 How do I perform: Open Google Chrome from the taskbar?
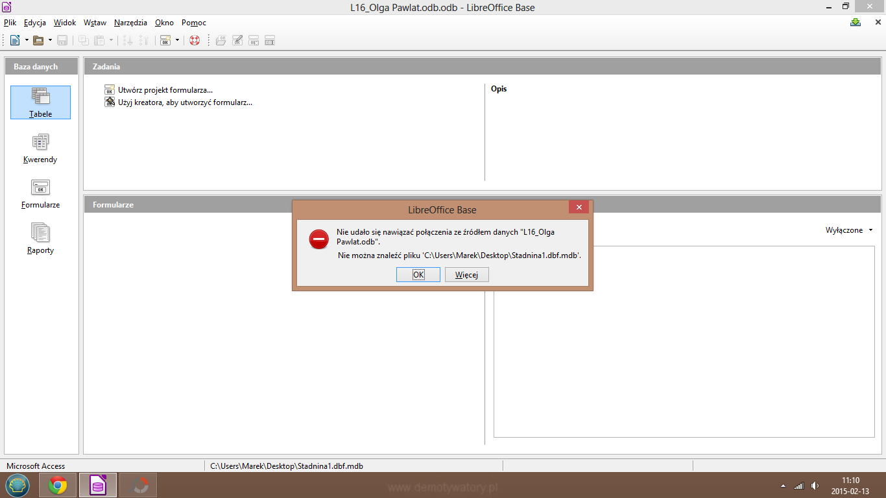click(x=58, y=485)
